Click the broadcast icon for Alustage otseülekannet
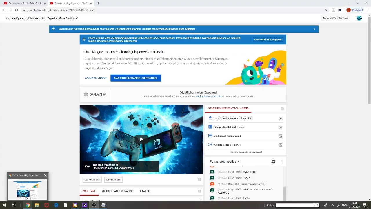371x209 pixels. tap(210, 145)
